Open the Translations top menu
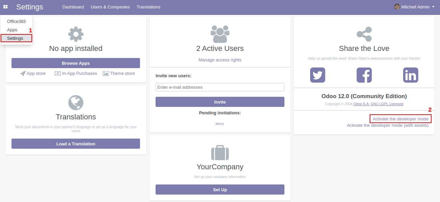Screen dimensions: 440x202 point(148,7)
